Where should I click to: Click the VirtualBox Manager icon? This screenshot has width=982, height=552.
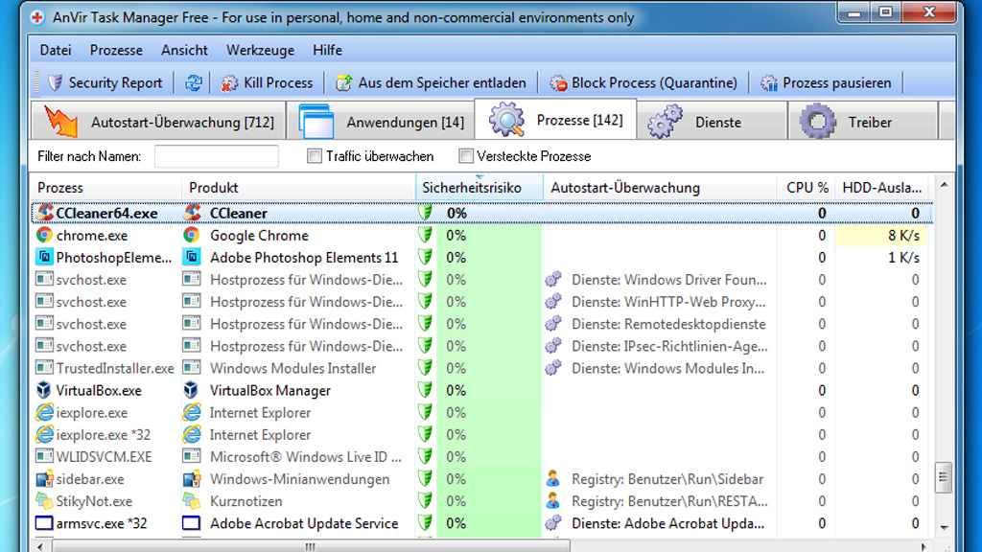pos(192,390)
